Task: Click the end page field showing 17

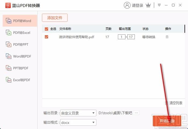Action: pyautogui.click(x=131, y=37)
